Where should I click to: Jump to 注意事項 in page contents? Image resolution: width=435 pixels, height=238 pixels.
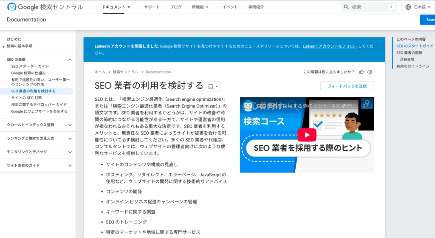(407, 59)
